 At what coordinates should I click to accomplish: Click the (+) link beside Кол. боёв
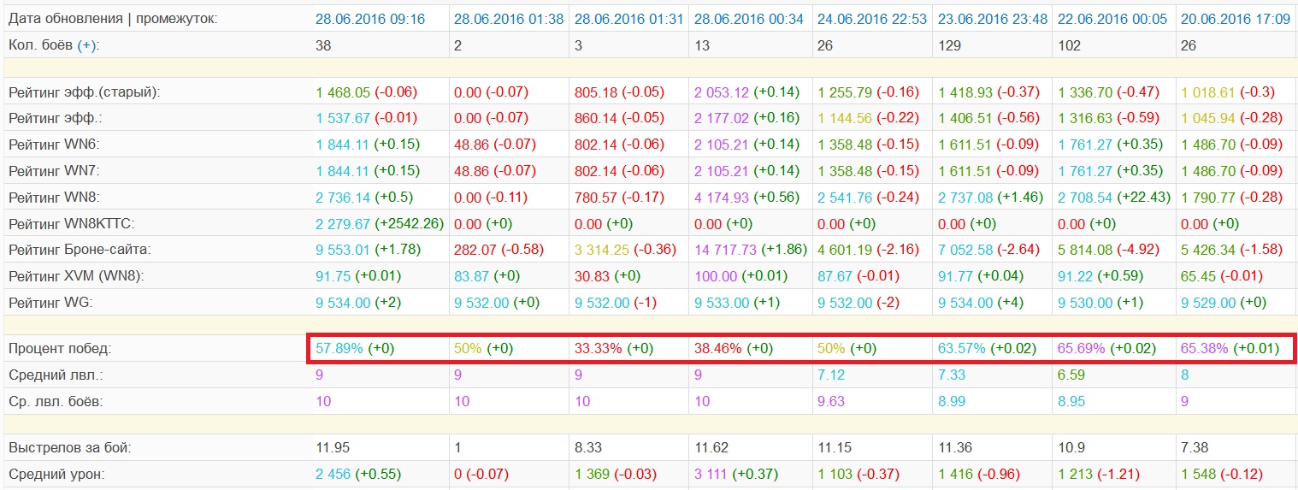tap(86, 45)
